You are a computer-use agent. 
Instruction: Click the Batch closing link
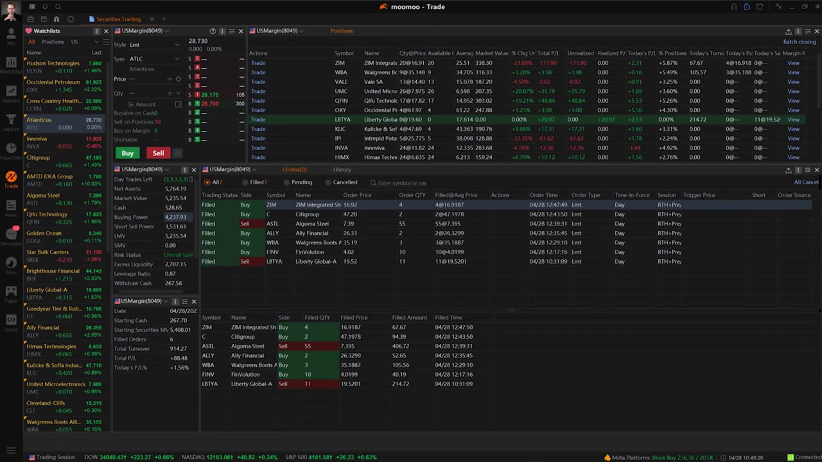pyautogui.click(x=800, y=42)
